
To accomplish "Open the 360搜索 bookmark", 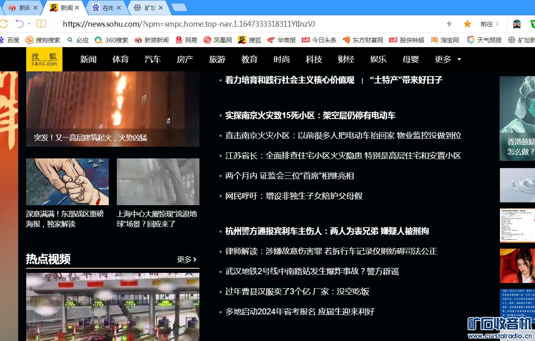I will coord(111,40).
